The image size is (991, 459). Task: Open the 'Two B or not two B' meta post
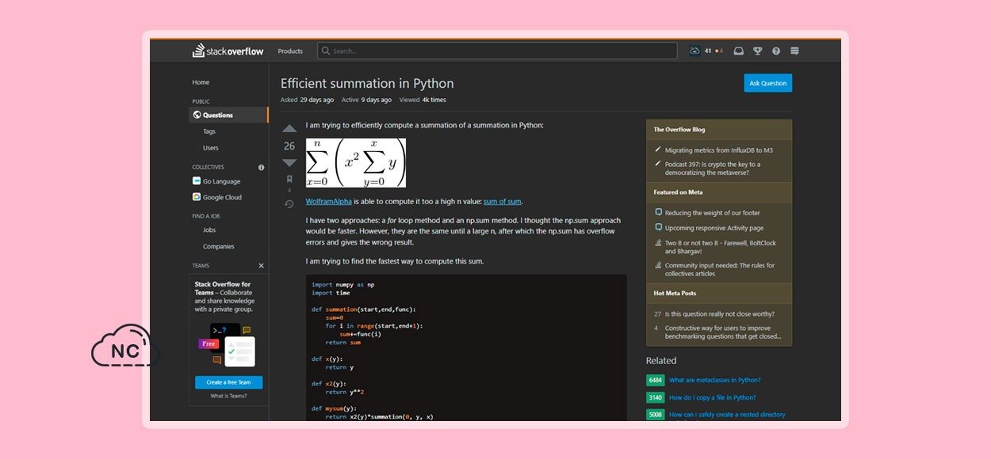tap(721, 247)
